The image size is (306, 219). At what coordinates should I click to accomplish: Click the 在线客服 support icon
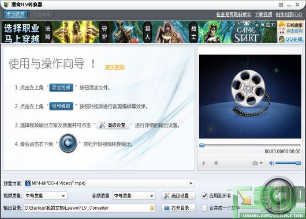click(x=290, y=28)
